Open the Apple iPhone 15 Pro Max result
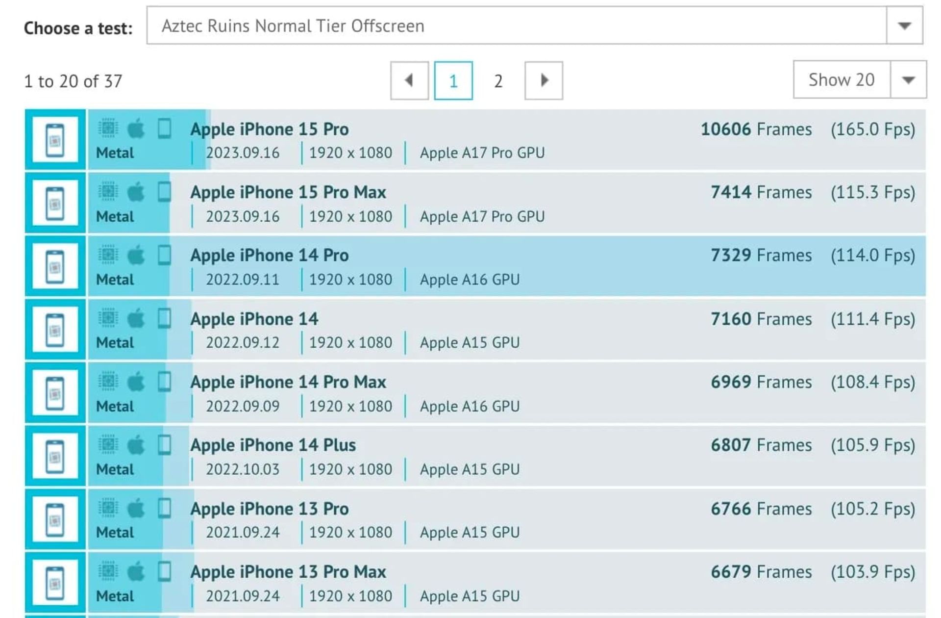 click(x=288, y=193)
